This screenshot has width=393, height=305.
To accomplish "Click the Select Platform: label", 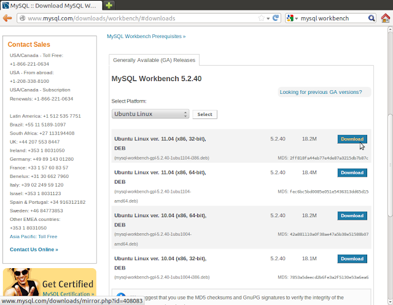I will coord(129,101).
